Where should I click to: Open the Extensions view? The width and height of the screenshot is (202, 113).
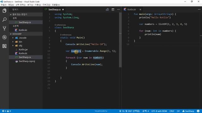click(x=4, y=46)
